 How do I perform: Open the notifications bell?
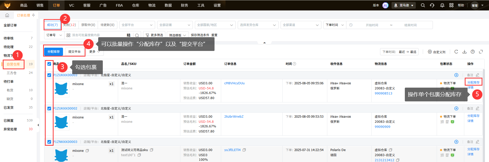tap(442, 5)
